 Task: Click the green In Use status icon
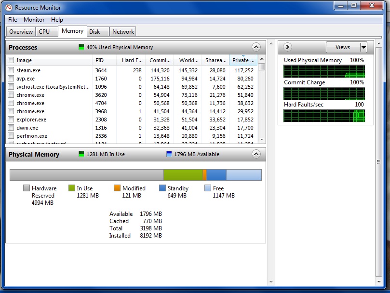81,154
